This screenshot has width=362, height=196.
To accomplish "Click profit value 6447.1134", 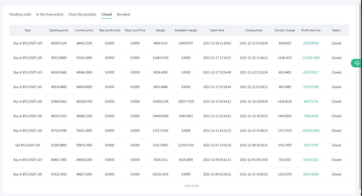I will click(311, 101).
